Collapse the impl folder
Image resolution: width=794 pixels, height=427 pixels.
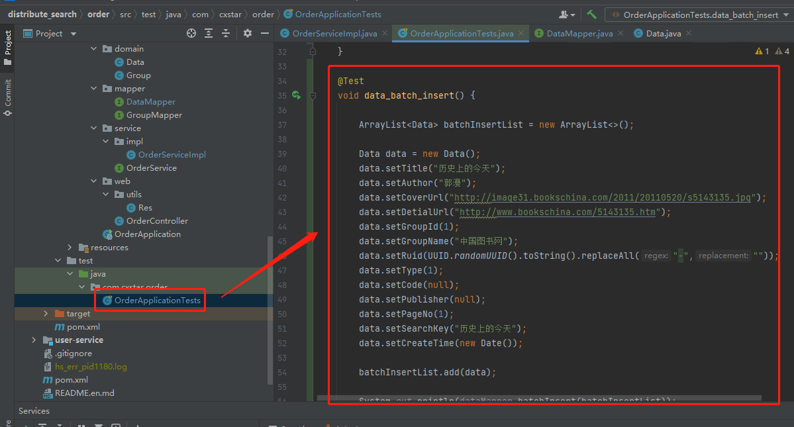[106, 142]
